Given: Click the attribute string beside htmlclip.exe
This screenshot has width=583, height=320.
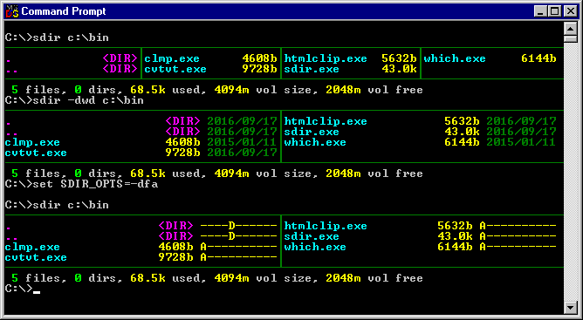Looking at the screenshot, I should coord(518,226).
